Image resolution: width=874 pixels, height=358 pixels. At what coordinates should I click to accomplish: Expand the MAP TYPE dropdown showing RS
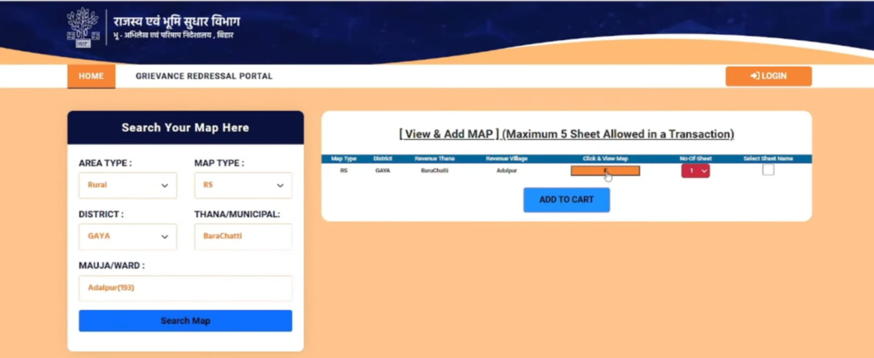point(242,185)
